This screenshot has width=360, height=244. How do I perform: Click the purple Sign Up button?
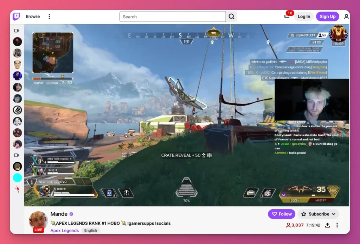(x=327, y=16)
